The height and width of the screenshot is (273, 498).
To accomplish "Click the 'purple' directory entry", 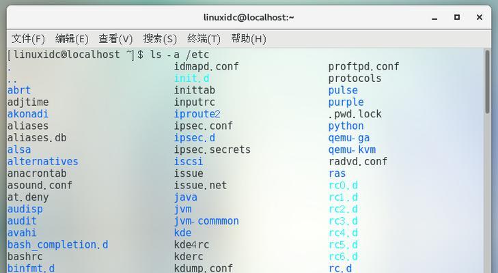I will (x=346, y=102).
